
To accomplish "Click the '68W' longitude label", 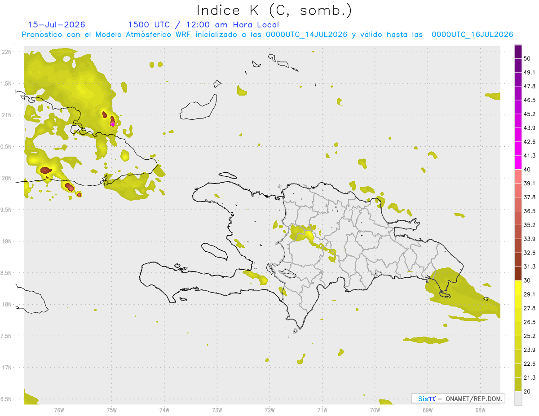I will point(480,410).
